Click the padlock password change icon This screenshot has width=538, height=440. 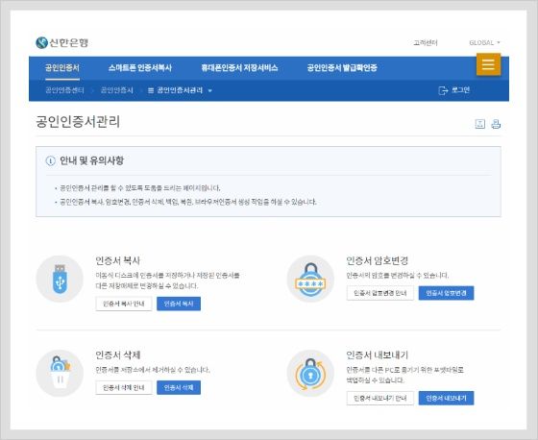coord(310,279)
